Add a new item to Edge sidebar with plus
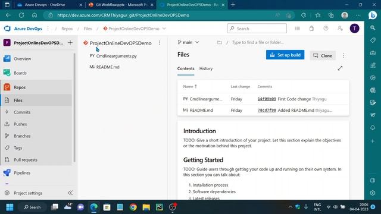 pyautogui.click(x=373, y=141)
